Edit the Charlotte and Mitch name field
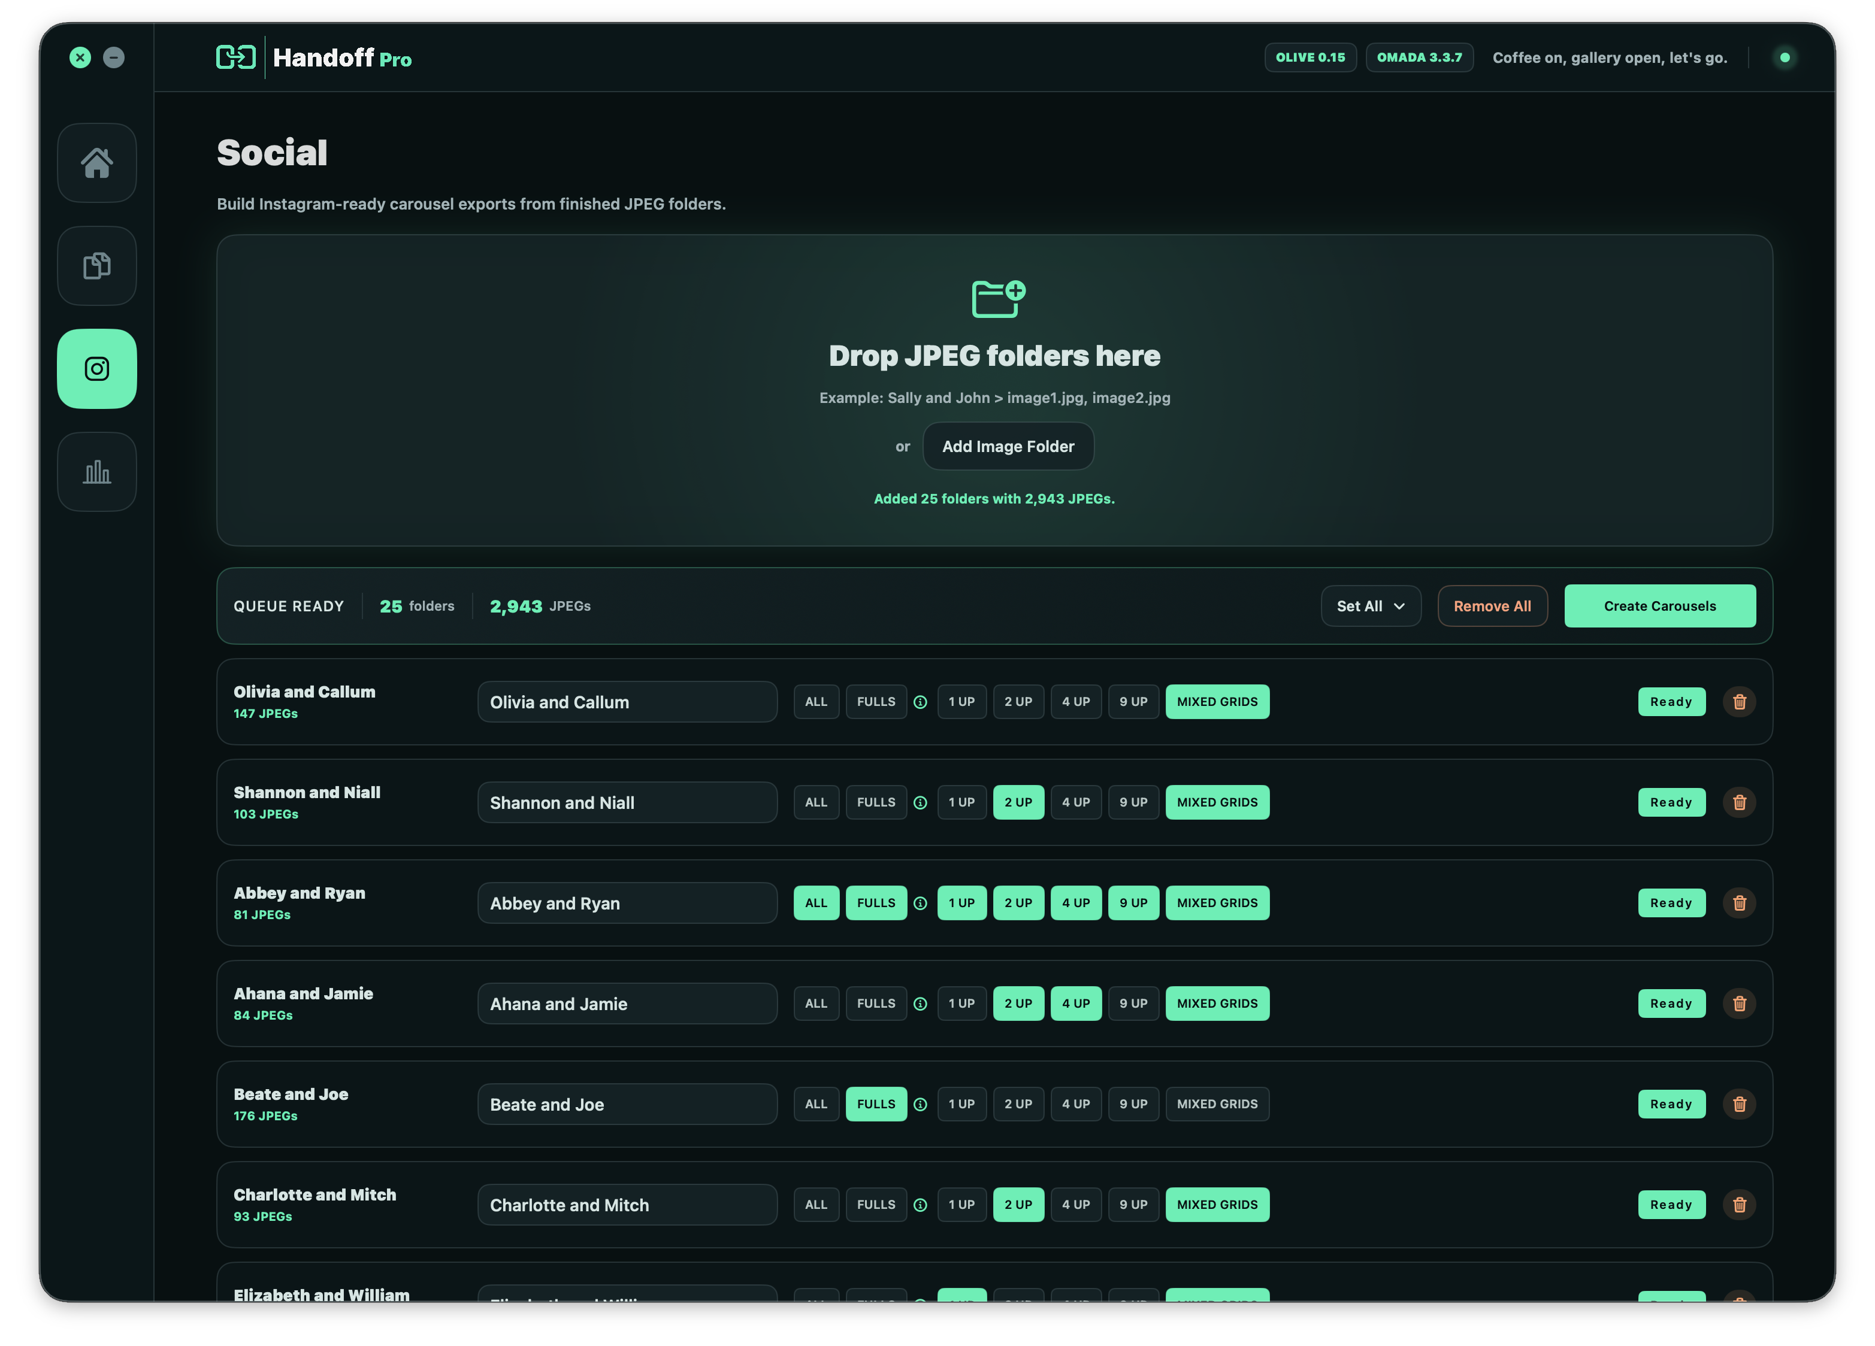The width and height of the screenshot is (1875, 1346). 627,1205
